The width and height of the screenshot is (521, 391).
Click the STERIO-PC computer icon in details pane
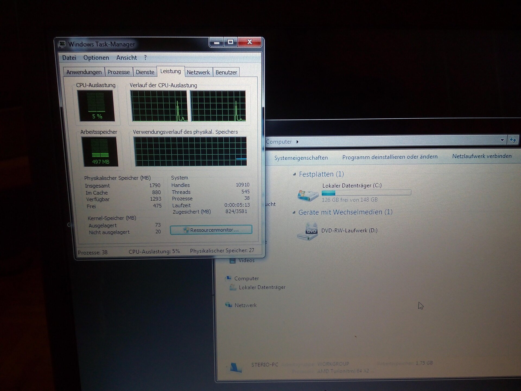(236, 367)
